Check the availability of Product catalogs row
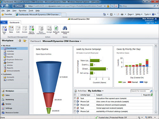Screen dimensions: 159x119 coord(75,111)
